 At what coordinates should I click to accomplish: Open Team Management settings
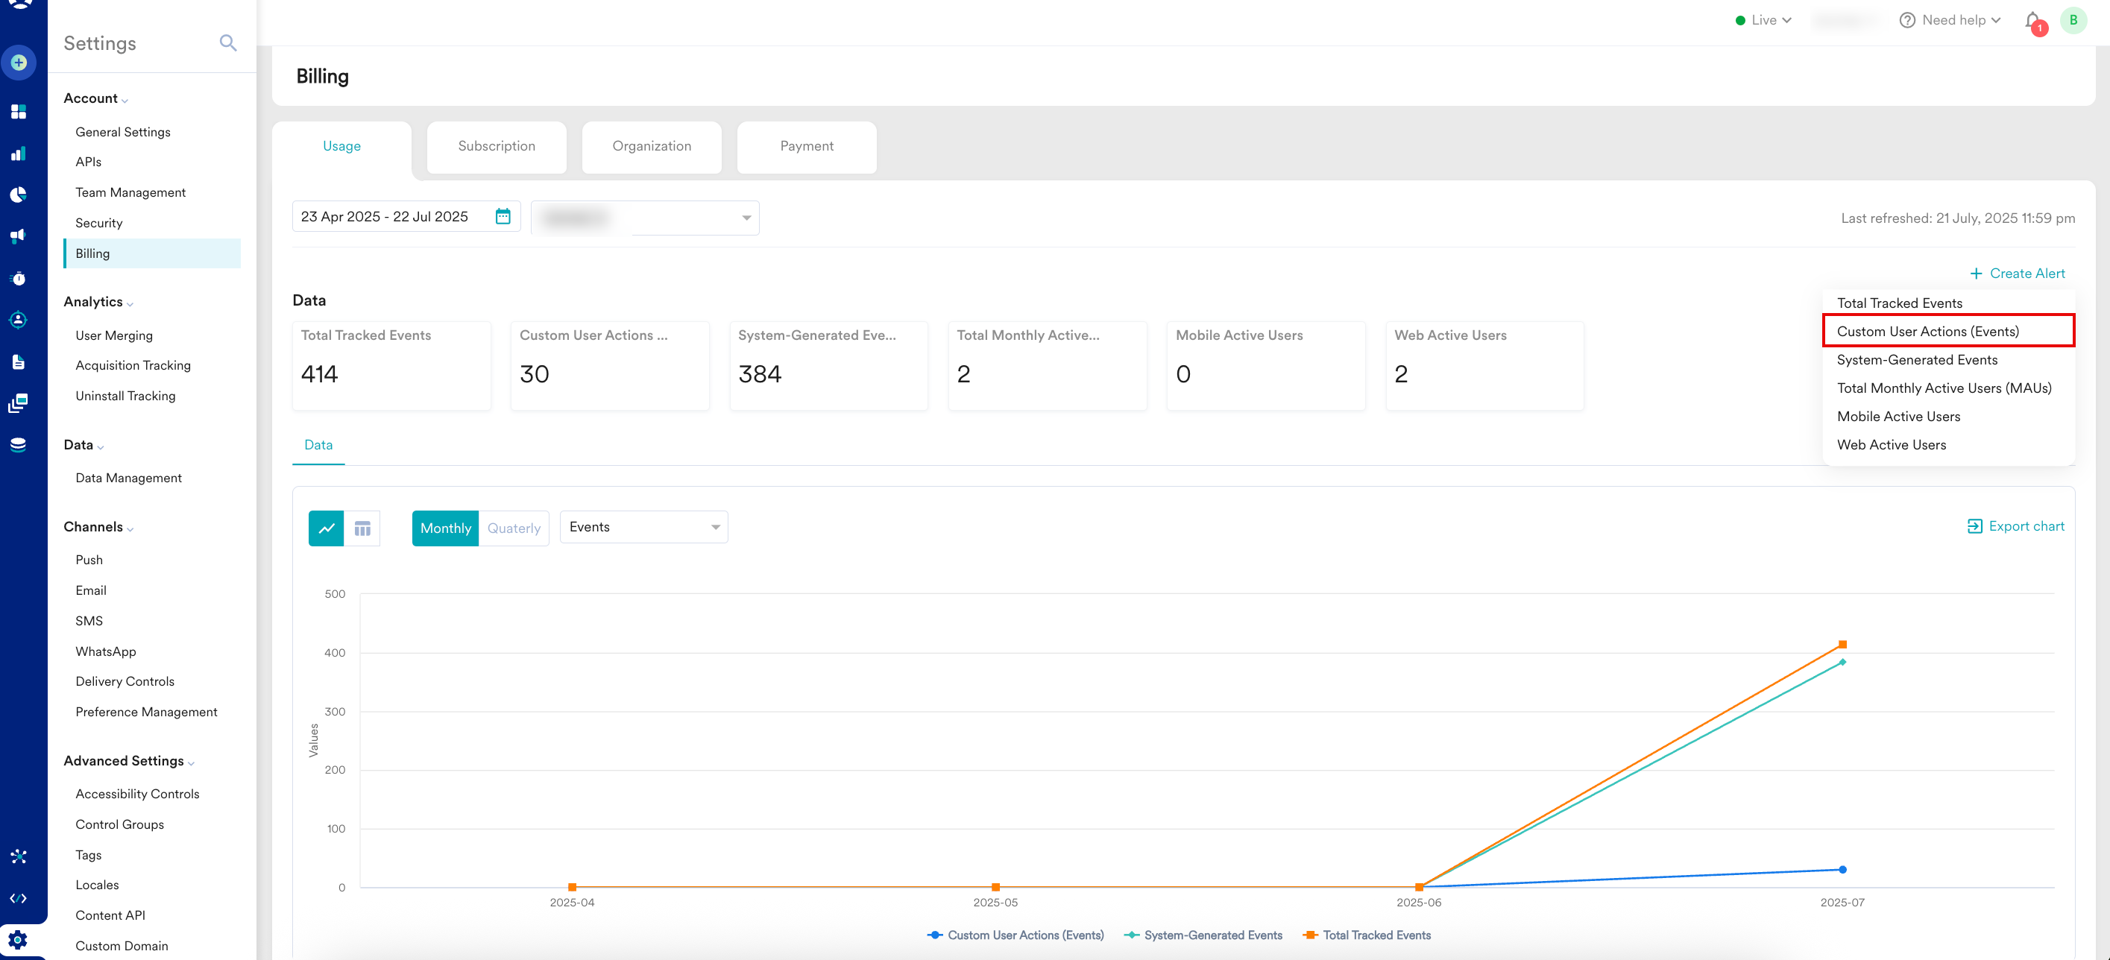[x=130, y=192]
